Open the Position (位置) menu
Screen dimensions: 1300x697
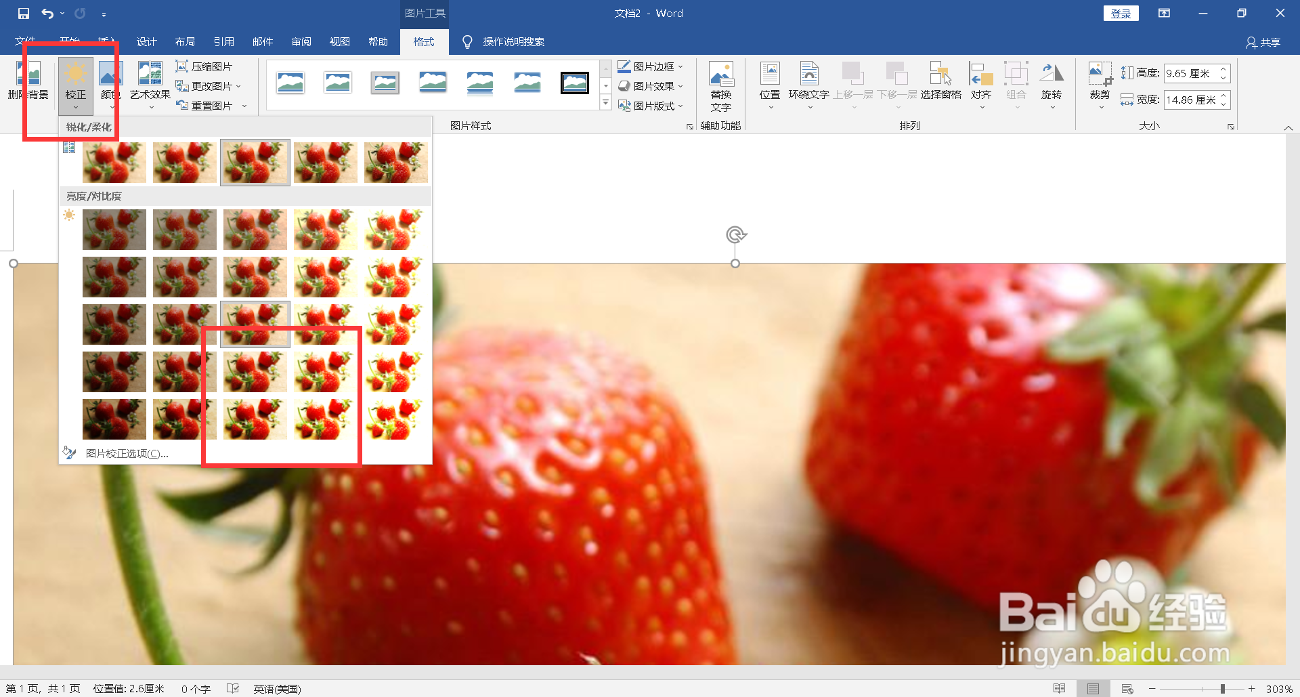point(770,85)
